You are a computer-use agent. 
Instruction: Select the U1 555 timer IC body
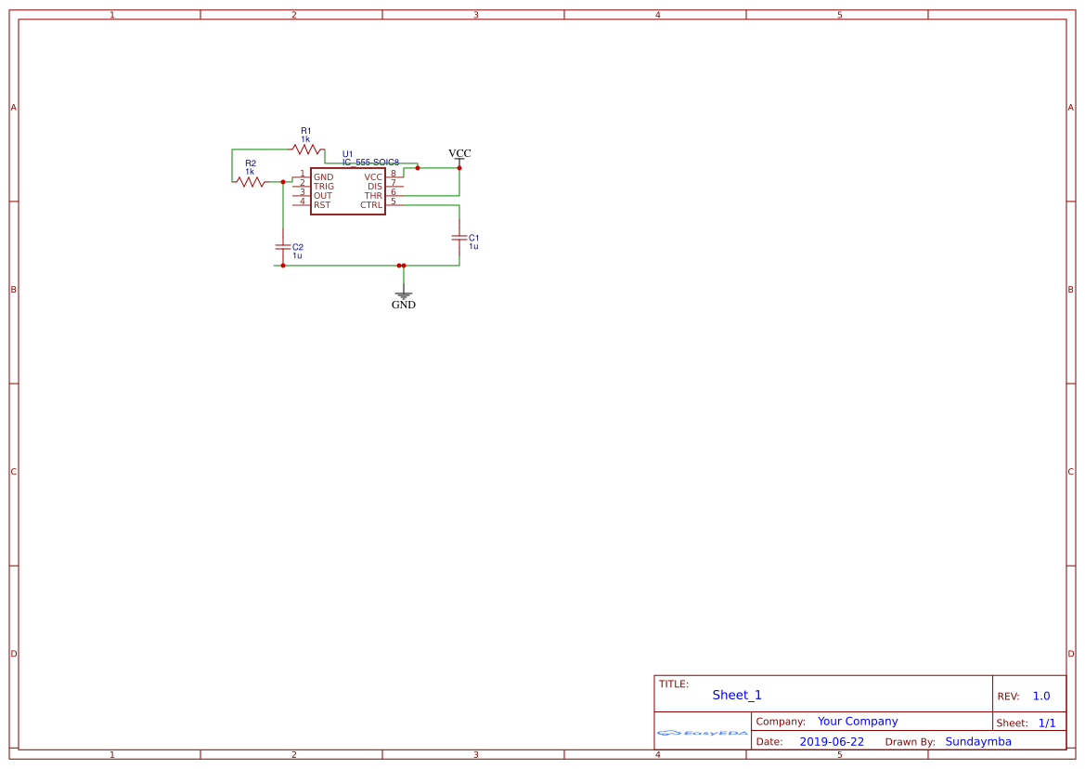tap(348, 190)
